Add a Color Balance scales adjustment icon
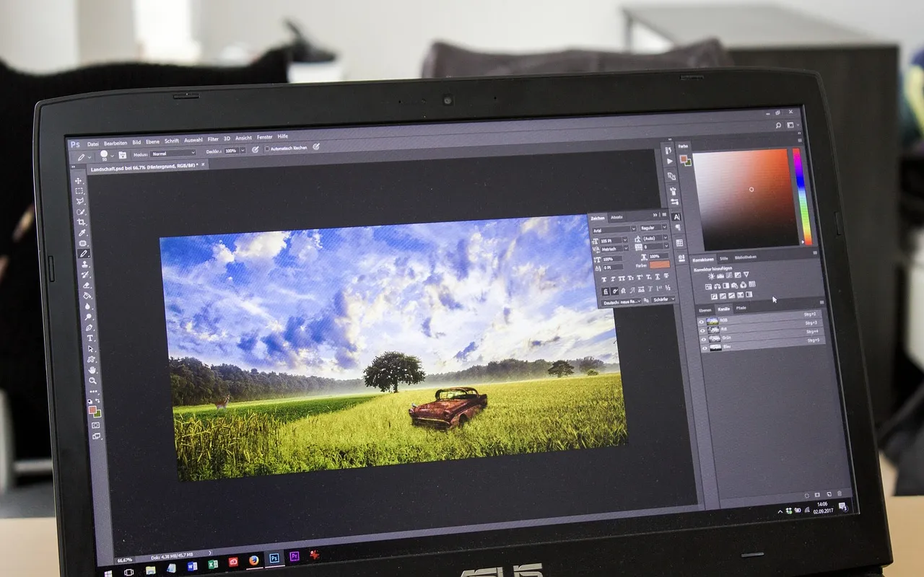 pos(717,286)
